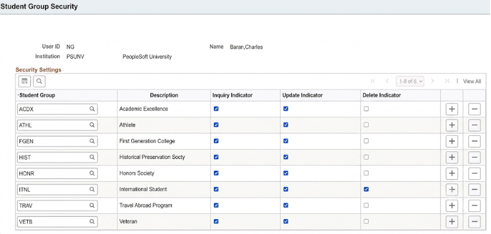
Task: Click the 'Security Settings' heading
Action: (38, 70)
